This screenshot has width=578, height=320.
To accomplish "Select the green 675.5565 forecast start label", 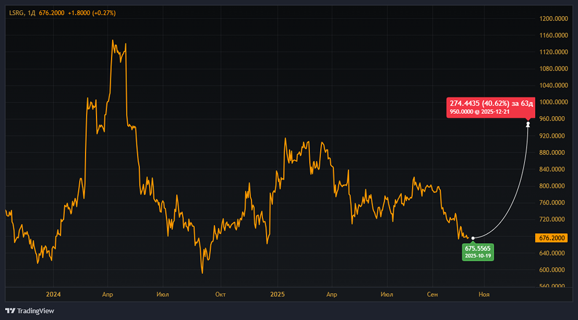I will pyautogui.click(x=478, y=252).
